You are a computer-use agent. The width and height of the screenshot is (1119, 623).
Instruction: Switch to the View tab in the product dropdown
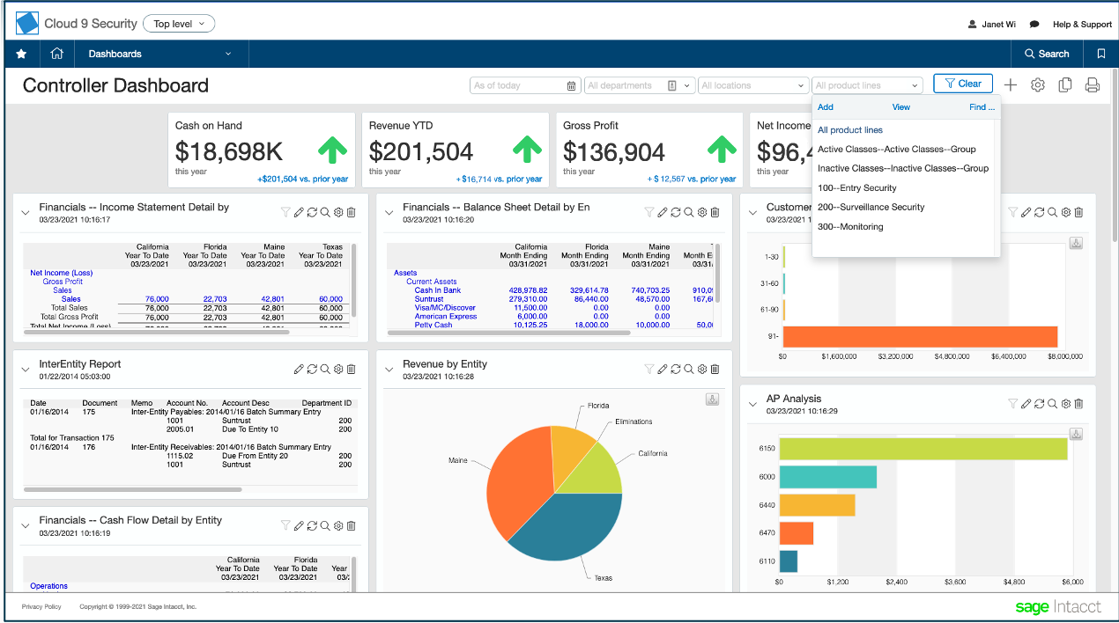coord(900,106)
